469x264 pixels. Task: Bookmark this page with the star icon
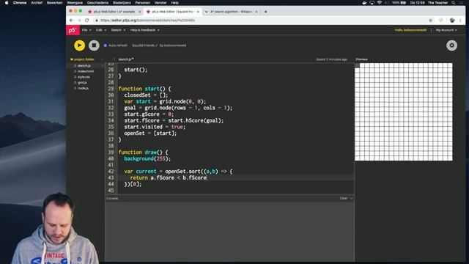click(x=430, y=21)
